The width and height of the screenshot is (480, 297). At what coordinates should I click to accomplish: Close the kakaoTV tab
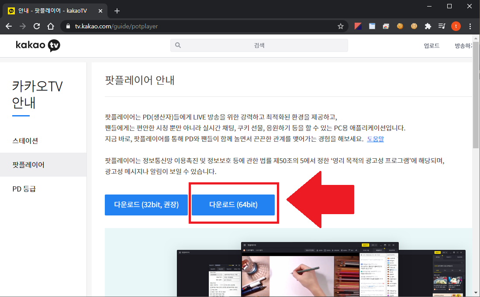point(100,11)
